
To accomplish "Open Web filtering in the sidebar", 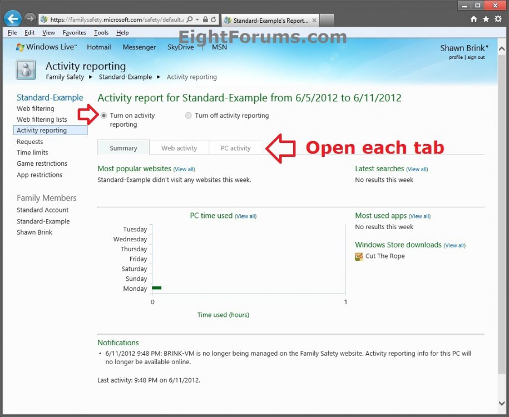I will (36, 109).
